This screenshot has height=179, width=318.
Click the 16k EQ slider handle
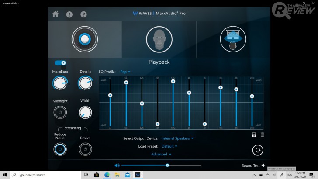tap(252, 96)
